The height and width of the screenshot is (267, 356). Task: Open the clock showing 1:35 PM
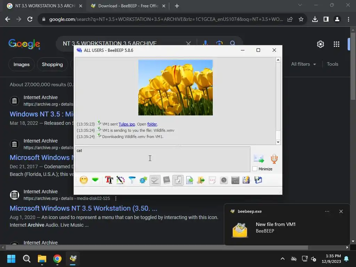331,259
